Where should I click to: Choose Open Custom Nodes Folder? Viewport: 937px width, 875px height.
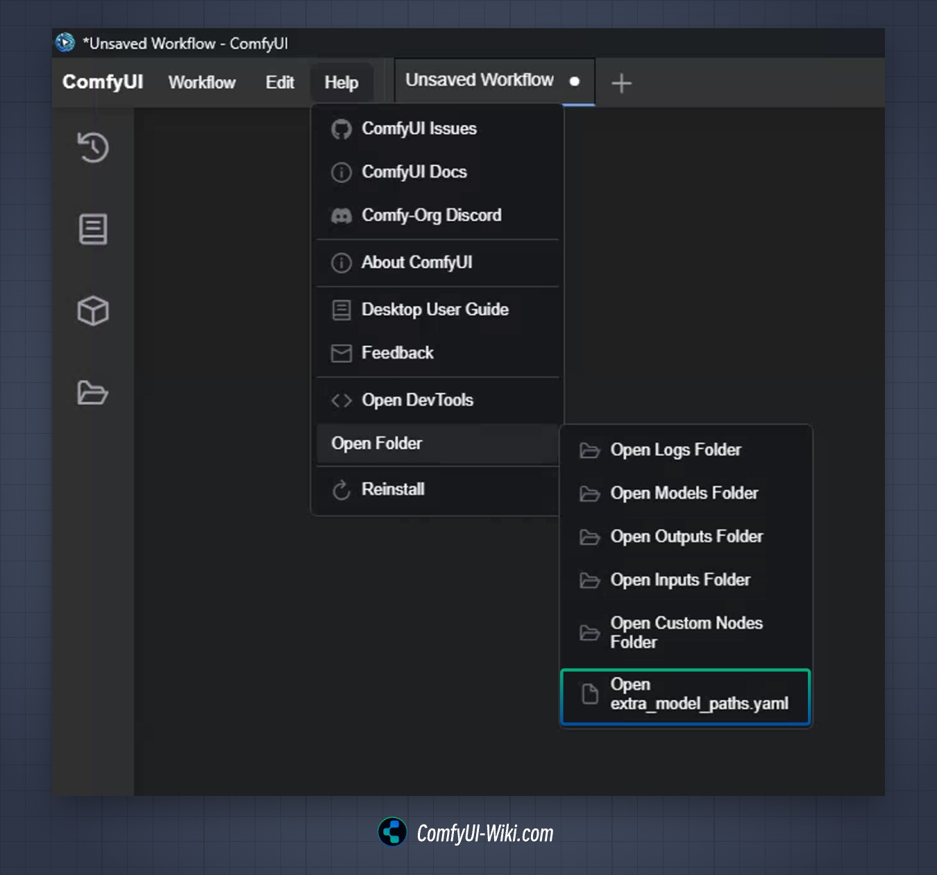686,633
